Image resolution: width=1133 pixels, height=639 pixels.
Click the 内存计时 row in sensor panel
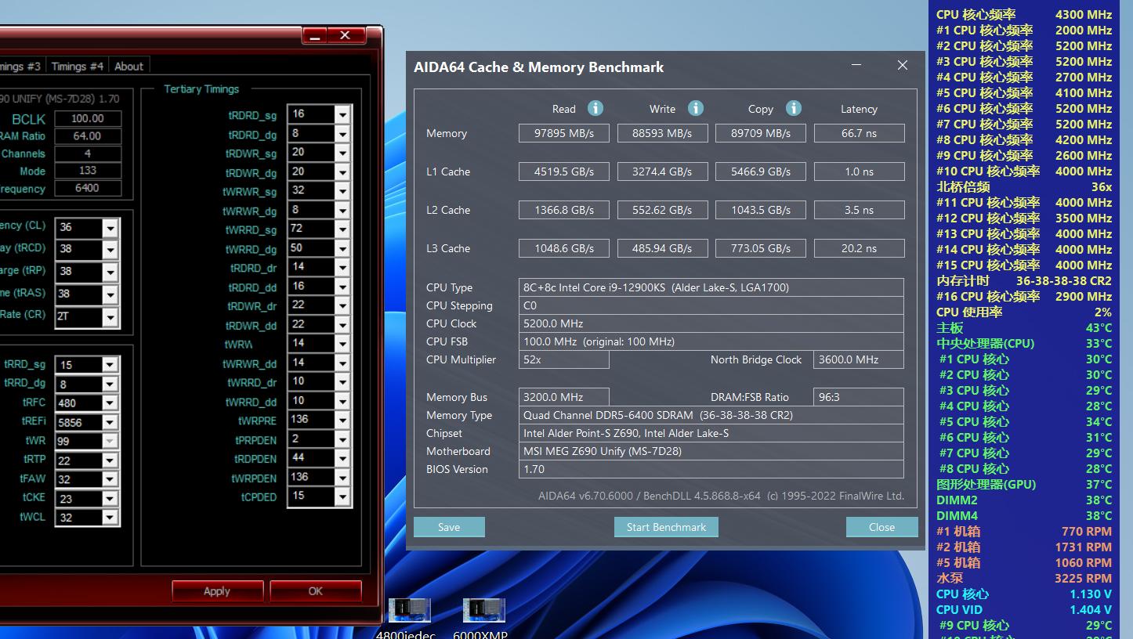point(1023,280)
